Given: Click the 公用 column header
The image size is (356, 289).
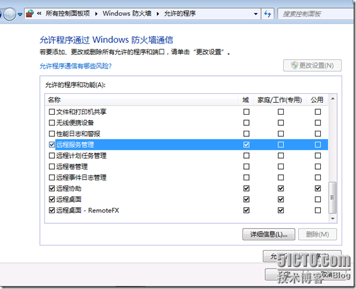Looking at the screenshot, I should 317,100.
